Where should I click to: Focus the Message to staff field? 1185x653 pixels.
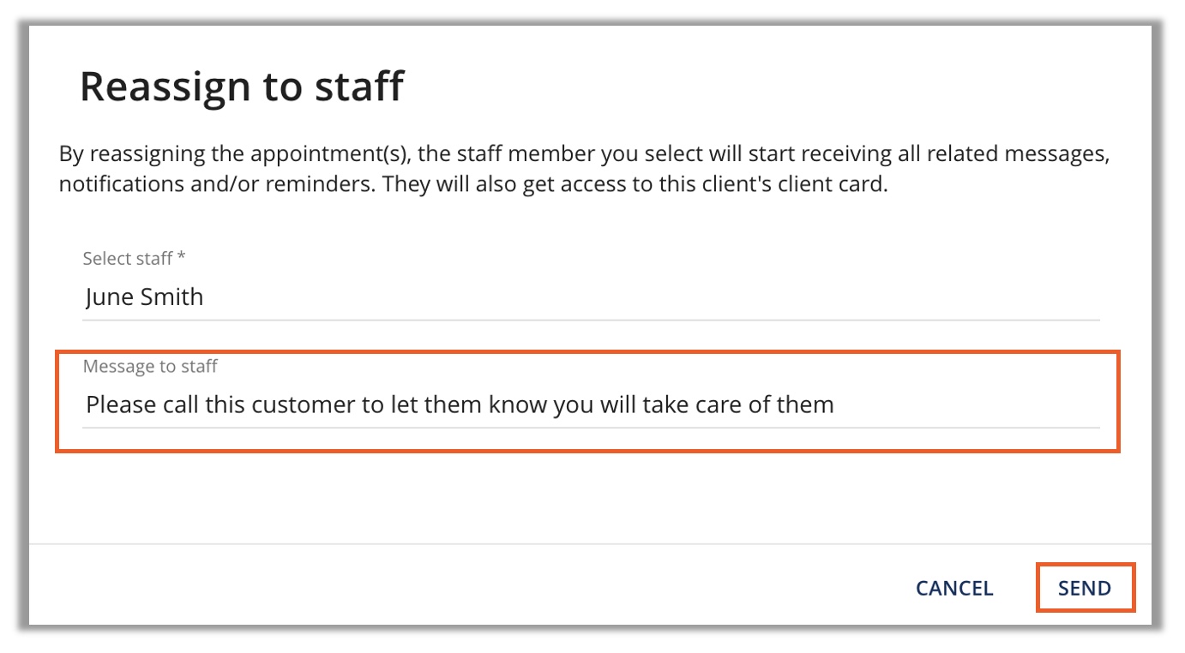(590, 404)
